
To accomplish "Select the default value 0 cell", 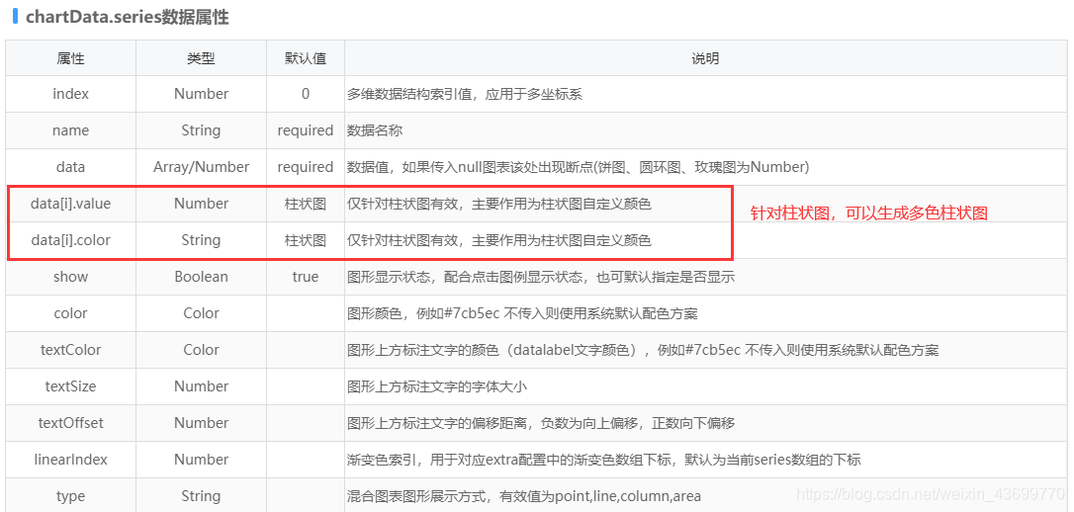I will point(306,94).
